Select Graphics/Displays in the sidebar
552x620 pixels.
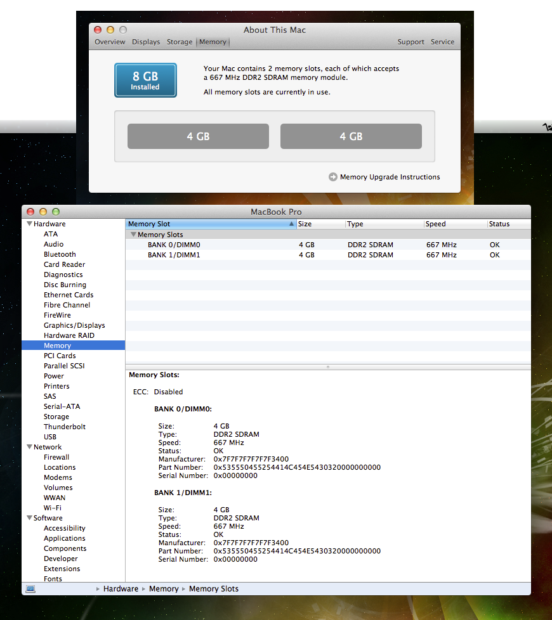click(x=74, y=325)
